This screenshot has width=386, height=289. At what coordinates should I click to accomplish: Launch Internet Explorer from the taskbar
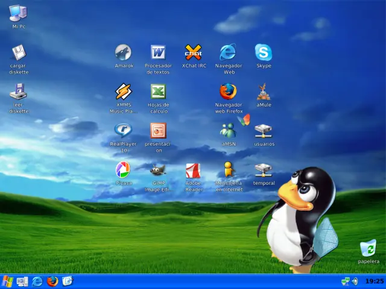tap(37, 281)
